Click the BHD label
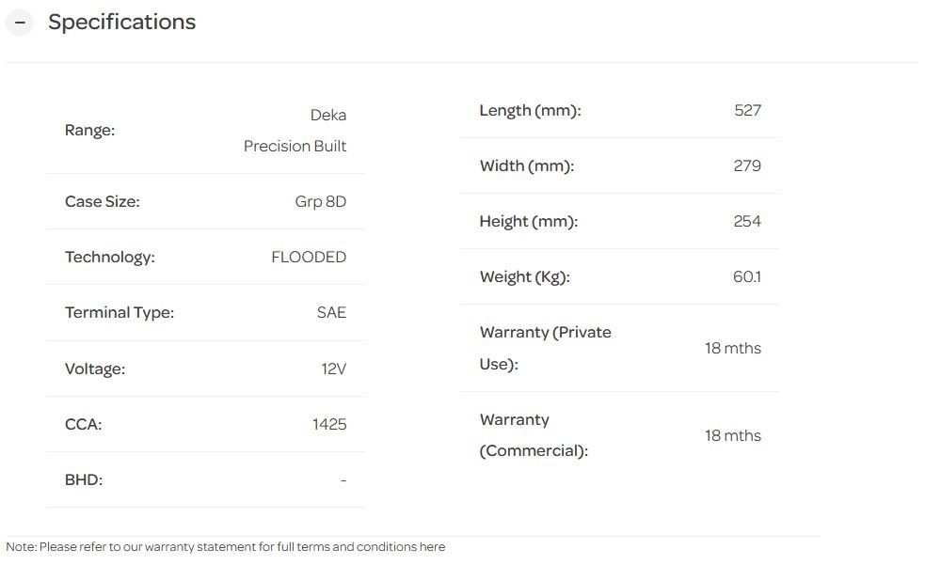 pyautogui.click(x=84, y=479)
